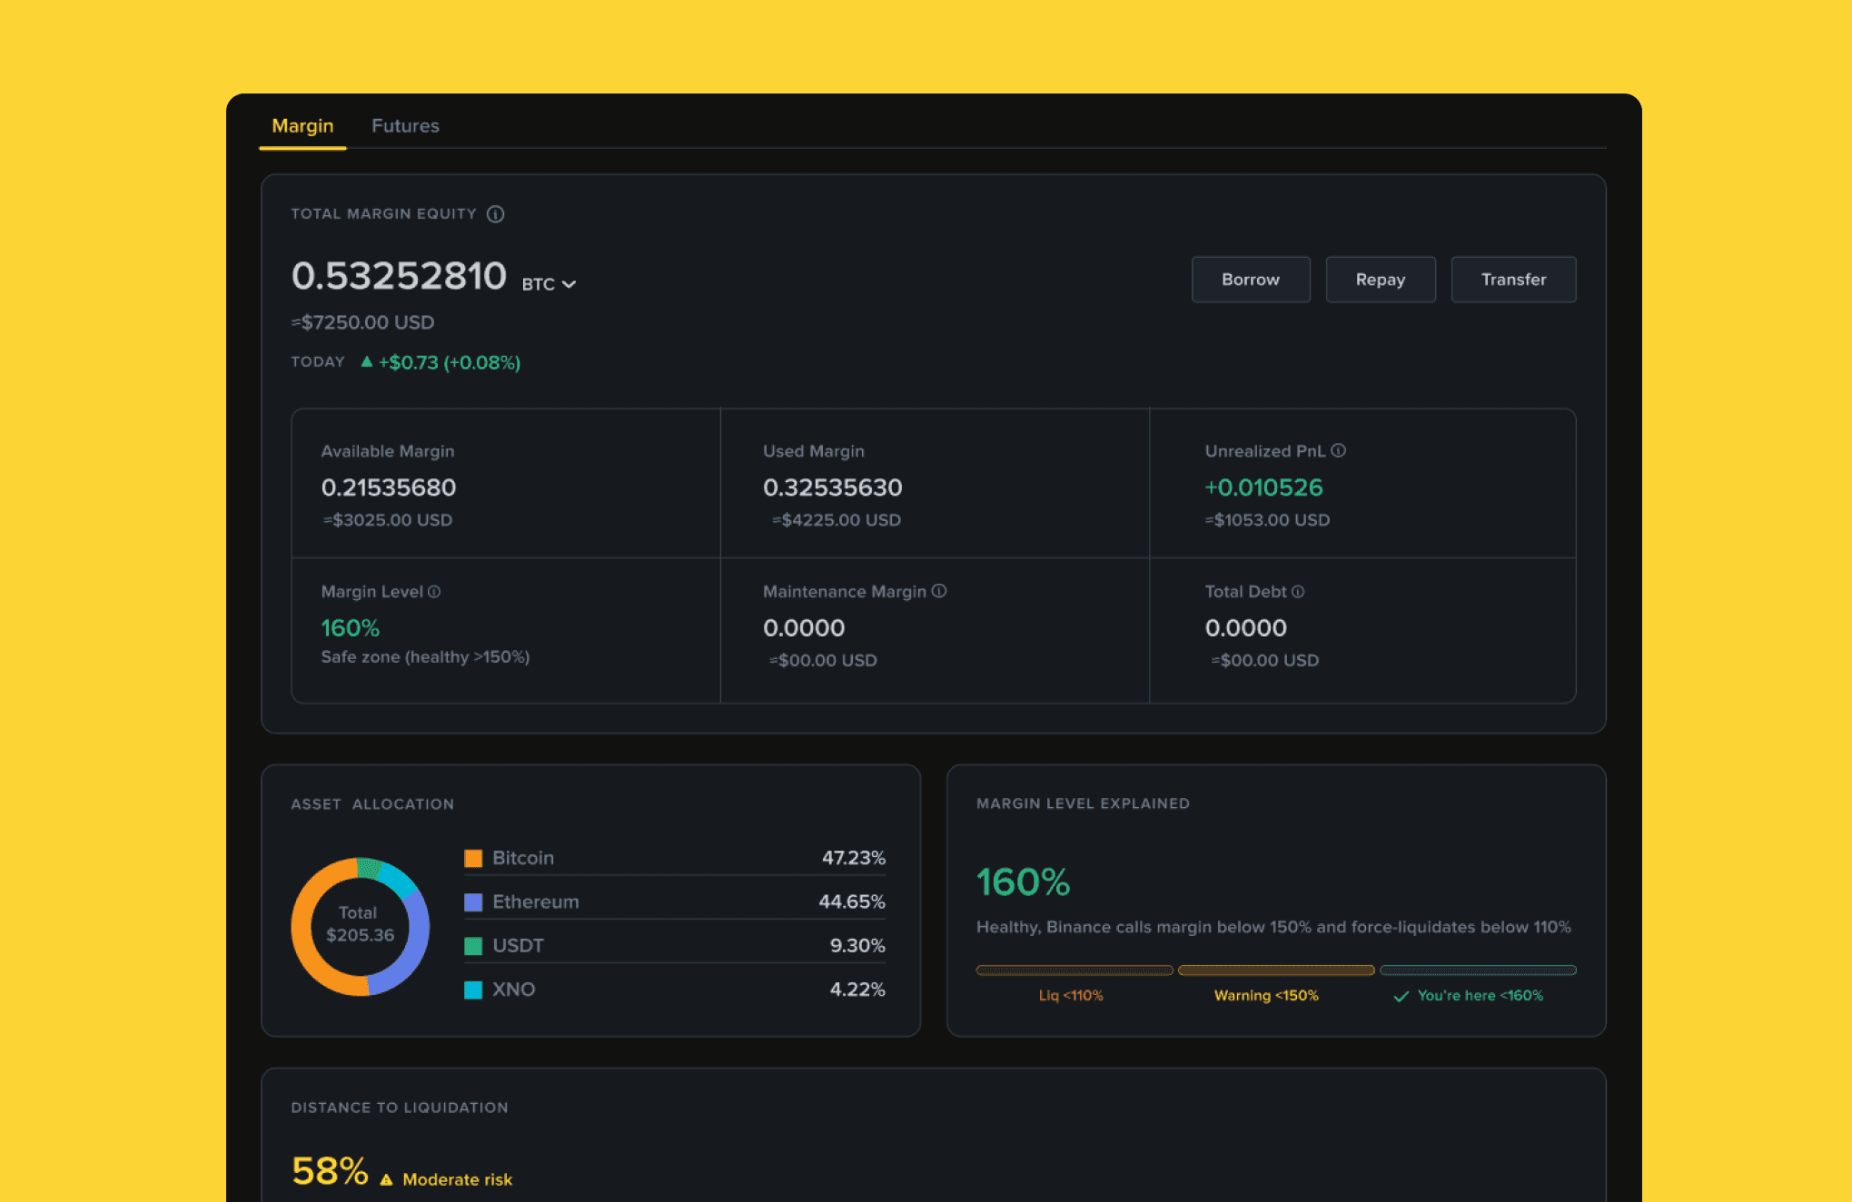Screen dimensions: 1852x1202
Task: Click the Moderate risk warning triangle icon
Action: (386, 1179)
